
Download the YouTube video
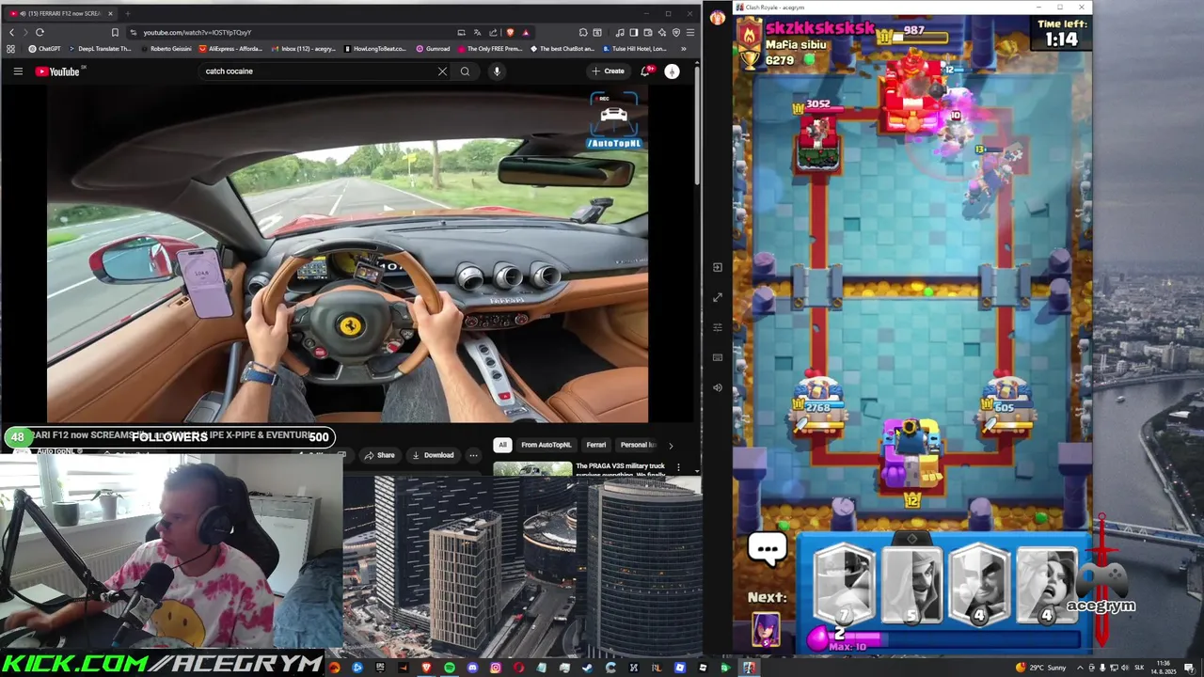click(x=433, y=455)
